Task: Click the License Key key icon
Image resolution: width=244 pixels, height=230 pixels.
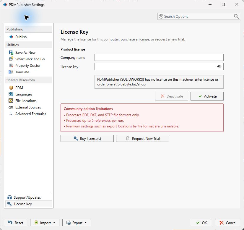Action: pos(9,204)
